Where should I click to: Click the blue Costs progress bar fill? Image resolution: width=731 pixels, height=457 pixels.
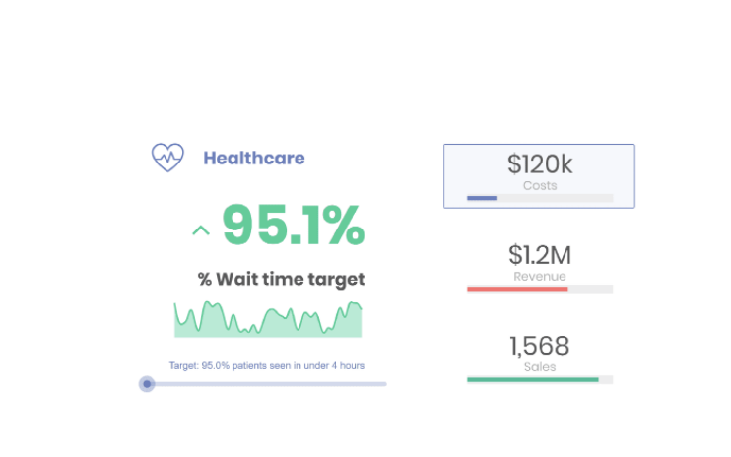[x=482, y=198]
